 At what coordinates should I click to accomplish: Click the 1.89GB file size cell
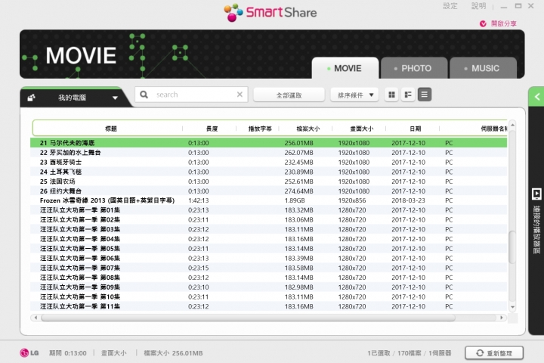click(295, 200)
